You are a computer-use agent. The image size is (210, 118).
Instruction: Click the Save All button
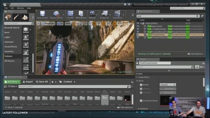(42, 82)
